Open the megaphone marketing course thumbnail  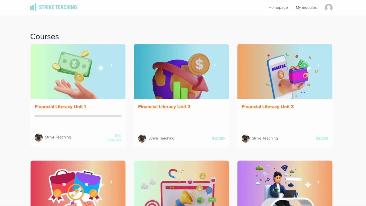click(x=181, y=183)
